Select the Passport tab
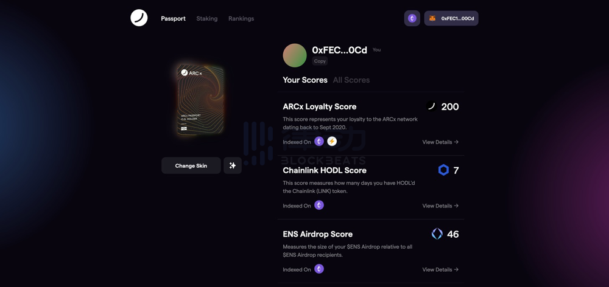 [173, 18]
